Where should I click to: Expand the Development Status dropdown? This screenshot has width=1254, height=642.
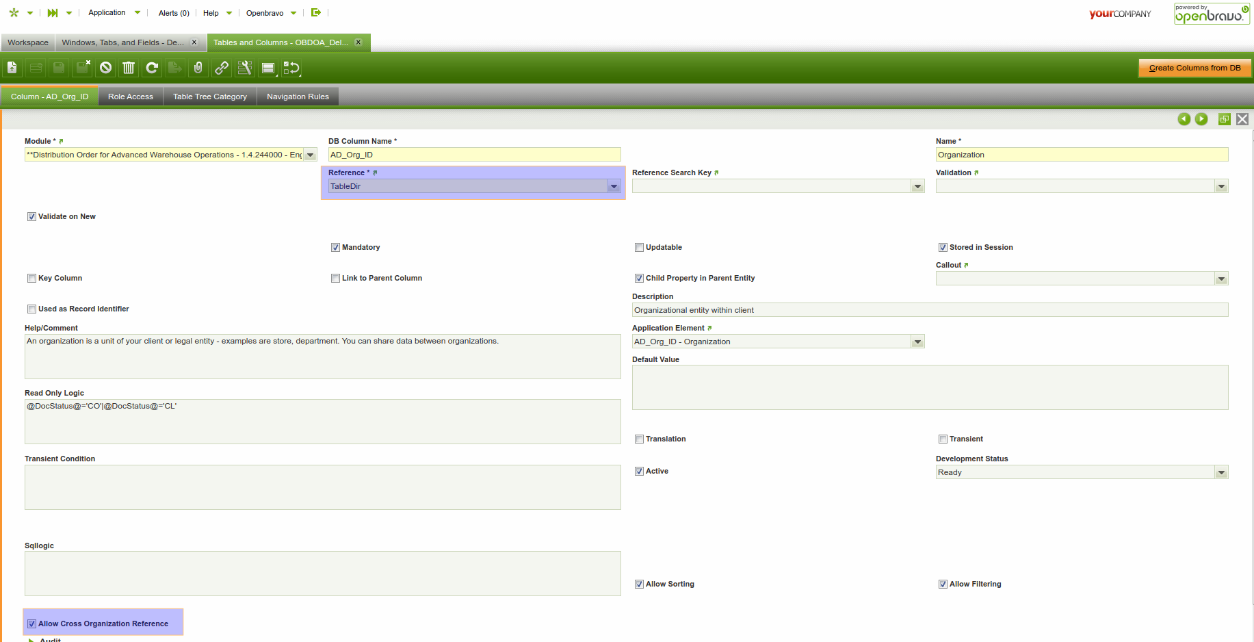[1221, 472]
